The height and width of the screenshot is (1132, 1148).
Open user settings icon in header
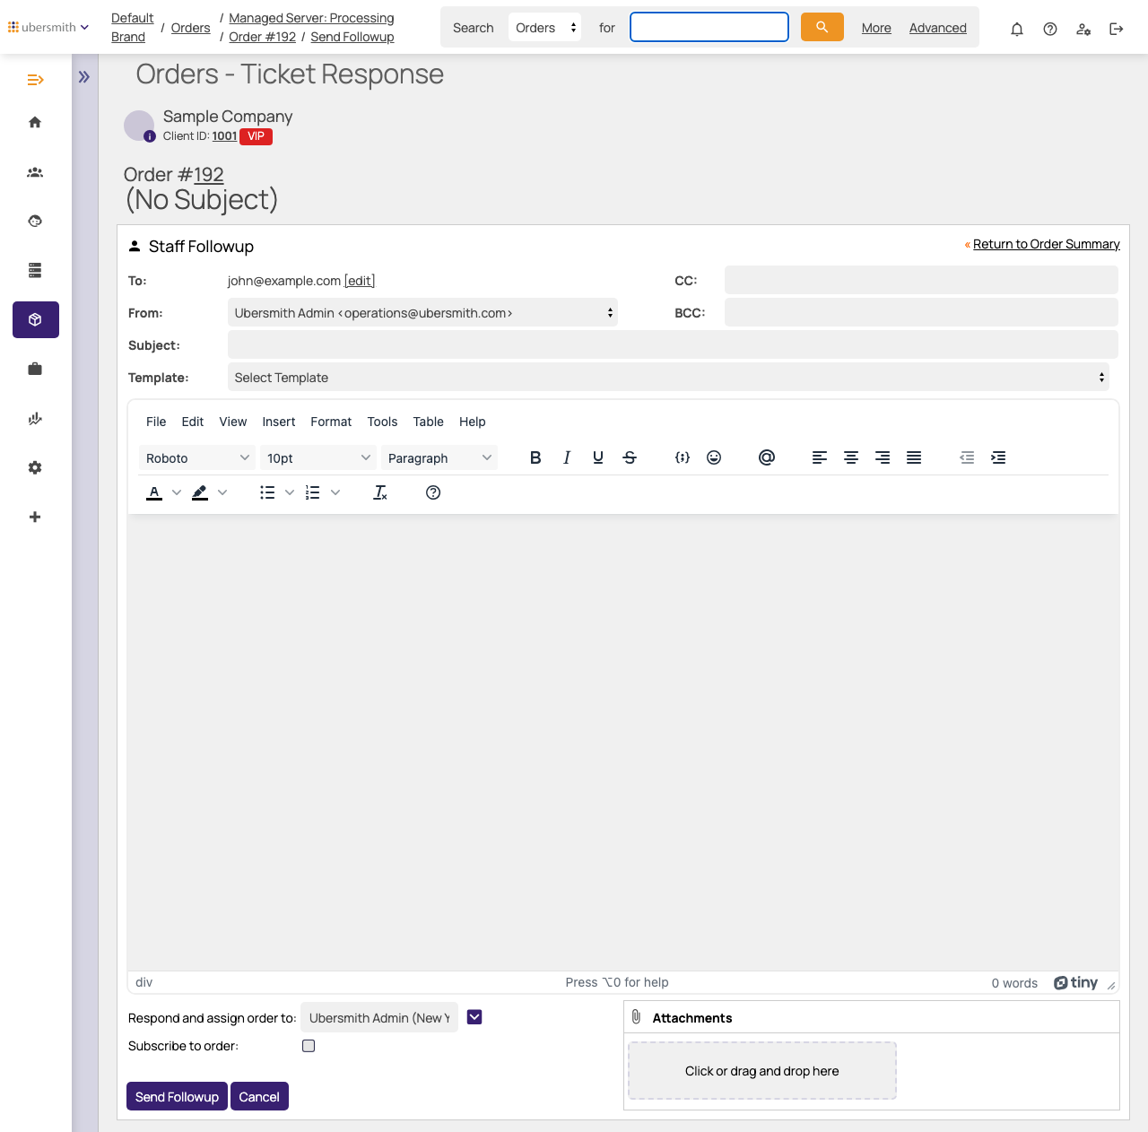[x=1083, y=29]
